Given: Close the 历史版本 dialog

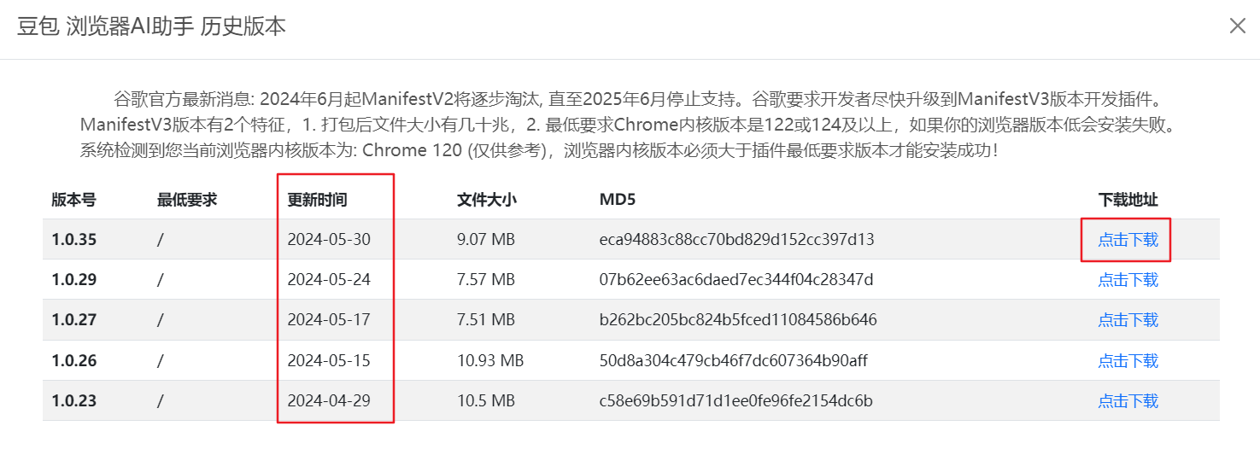Looking at the screenshot, I should pyautogui.click(x=1237, y=26).
